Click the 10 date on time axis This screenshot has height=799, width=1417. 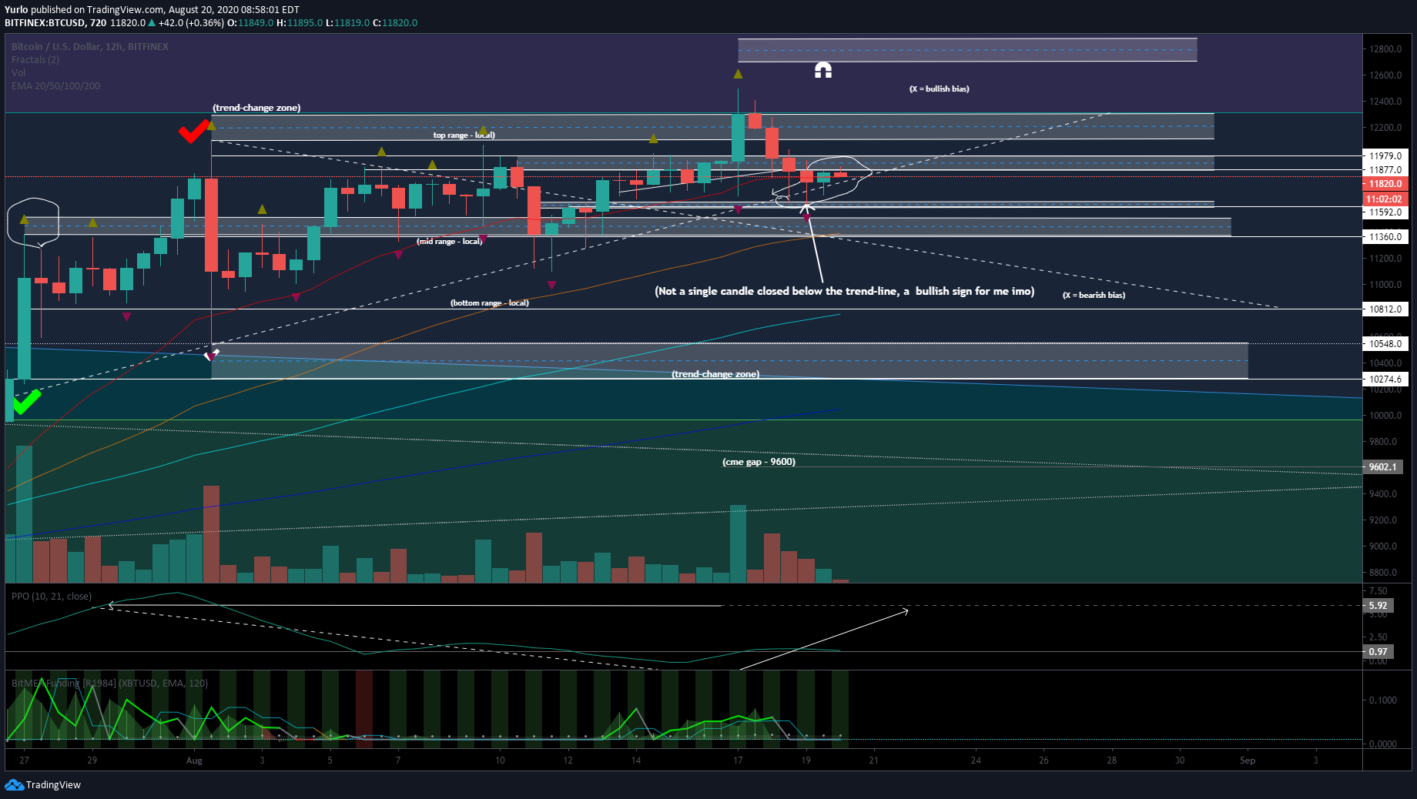point(500,761)
